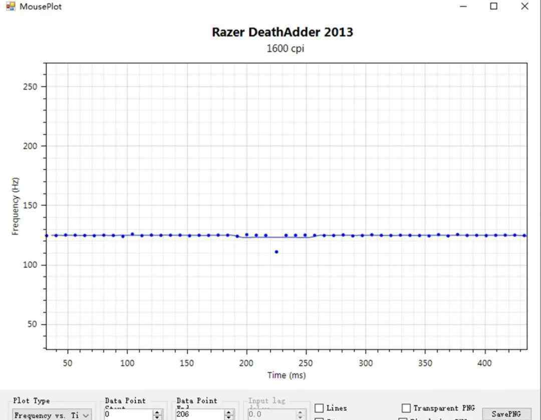Viewport: 541px width, 420px height.
Task: Click the Razer DeathAdder 2013 chart title
Action: click(x=282, y=32)
